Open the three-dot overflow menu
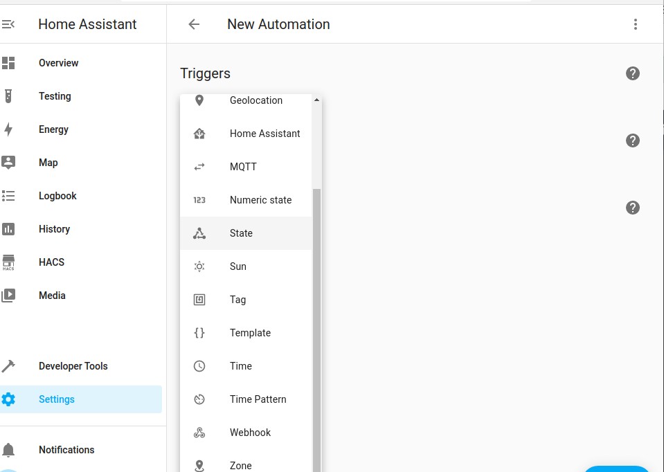The width and height of the screenshot is (664, 472). pos(635,24)
